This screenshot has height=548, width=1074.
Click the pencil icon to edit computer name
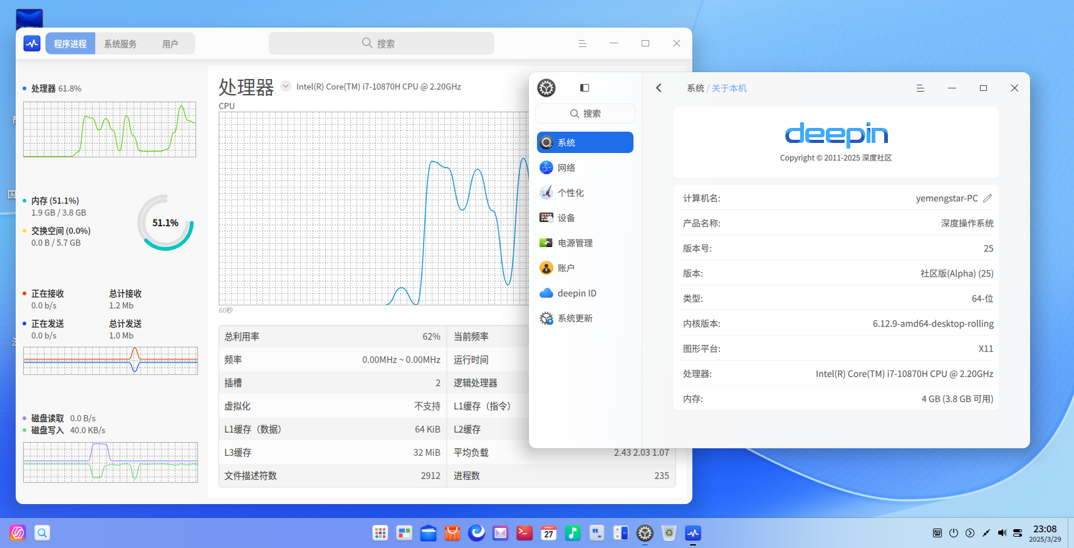coord(988,198)
